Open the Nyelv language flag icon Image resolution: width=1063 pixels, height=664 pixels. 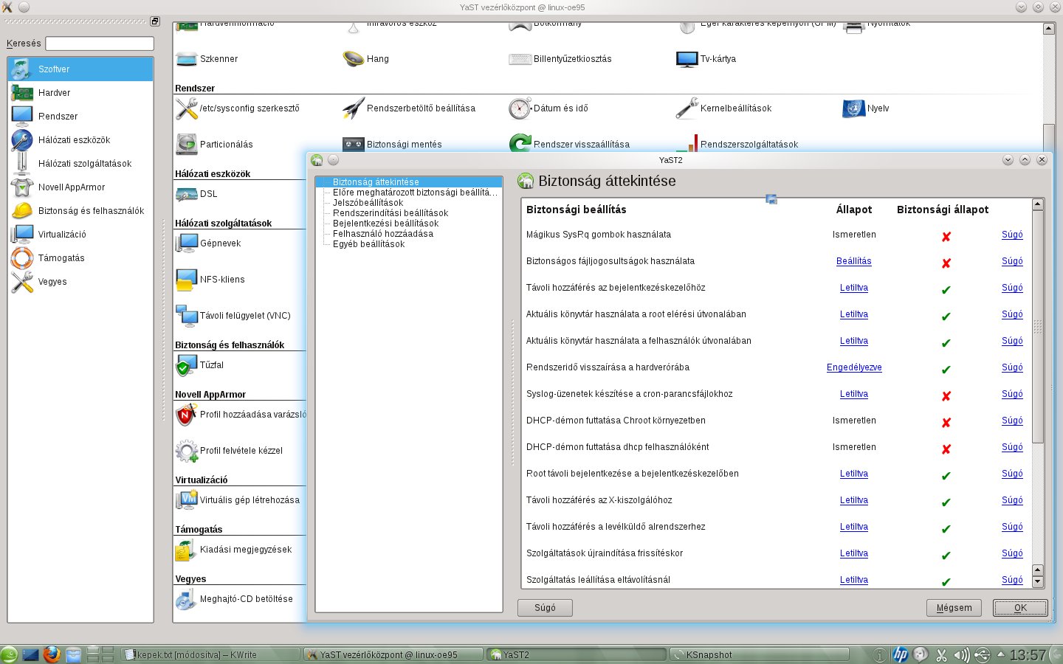pyautogui.click(x=854, y=108)
